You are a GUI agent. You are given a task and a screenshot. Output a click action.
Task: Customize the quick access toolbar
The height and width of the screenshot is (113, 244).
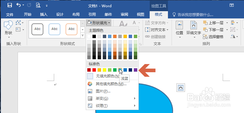(47, 6)
